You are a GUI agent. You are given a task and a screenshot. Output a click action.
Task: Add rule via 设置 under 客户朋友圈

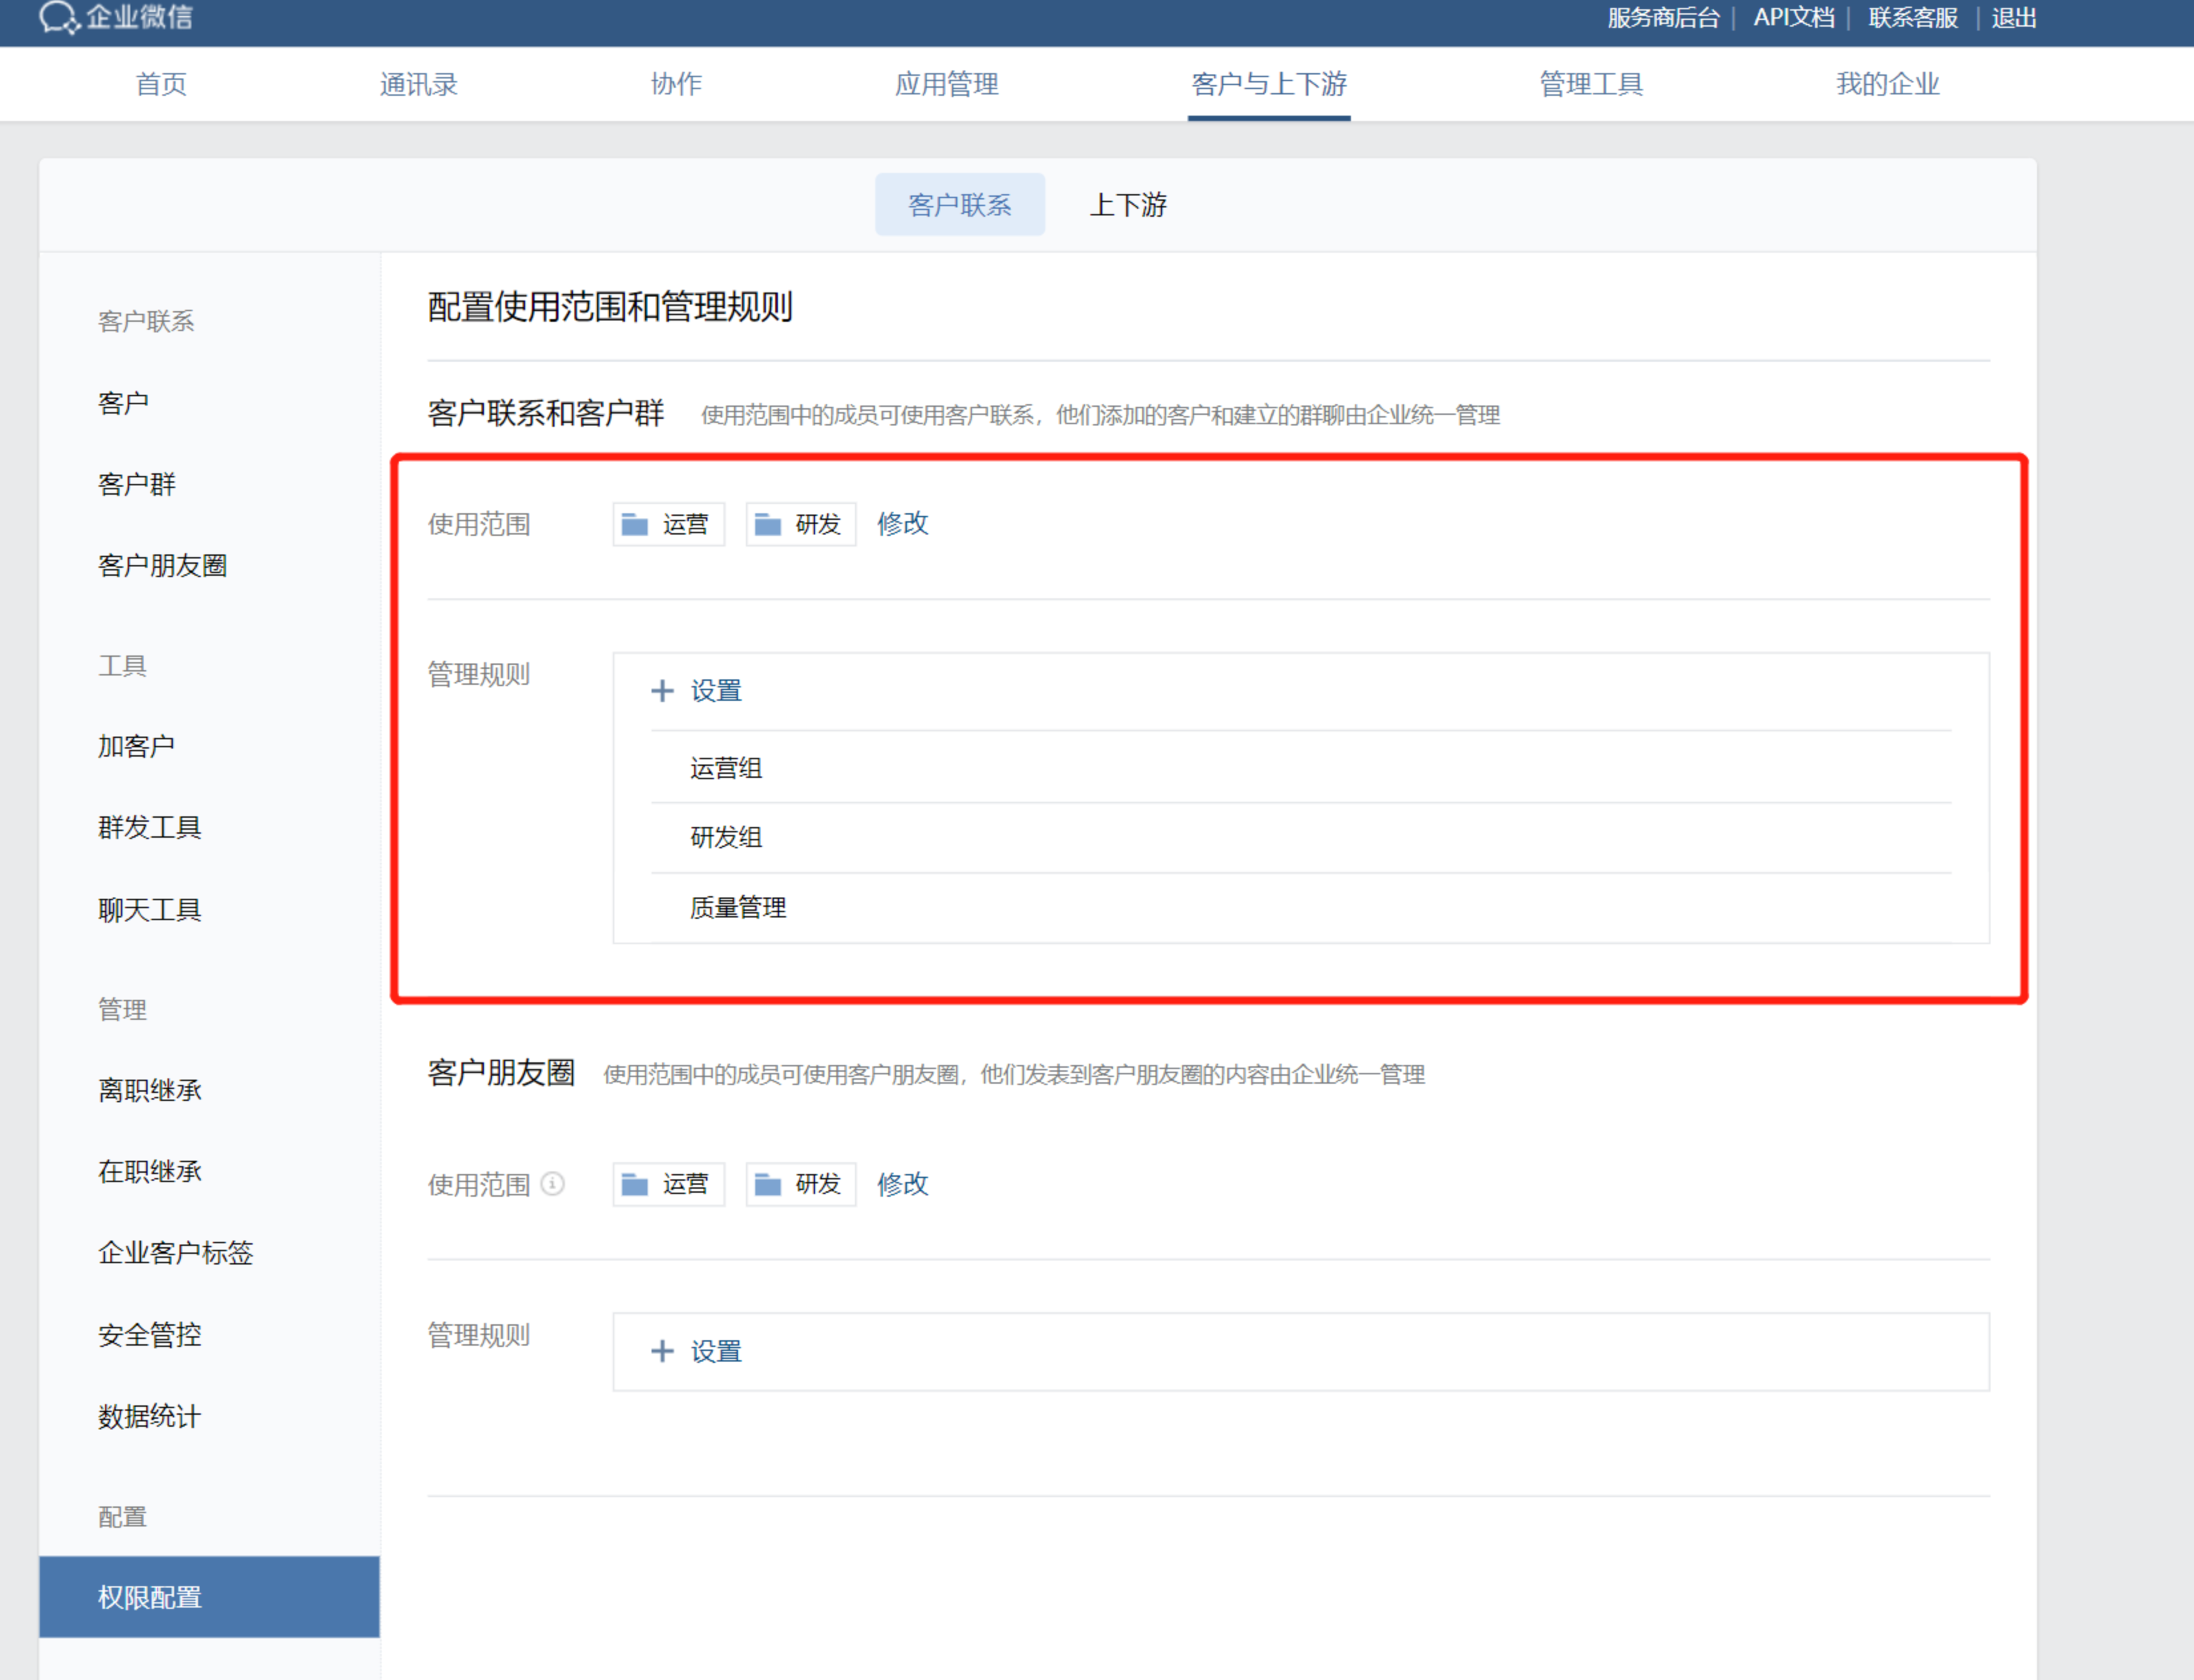click(x=697, y=1351)
